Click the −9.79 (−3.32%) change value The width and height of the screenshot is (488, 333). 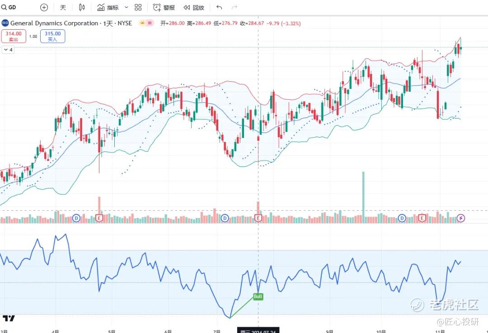tap(283, 23)
